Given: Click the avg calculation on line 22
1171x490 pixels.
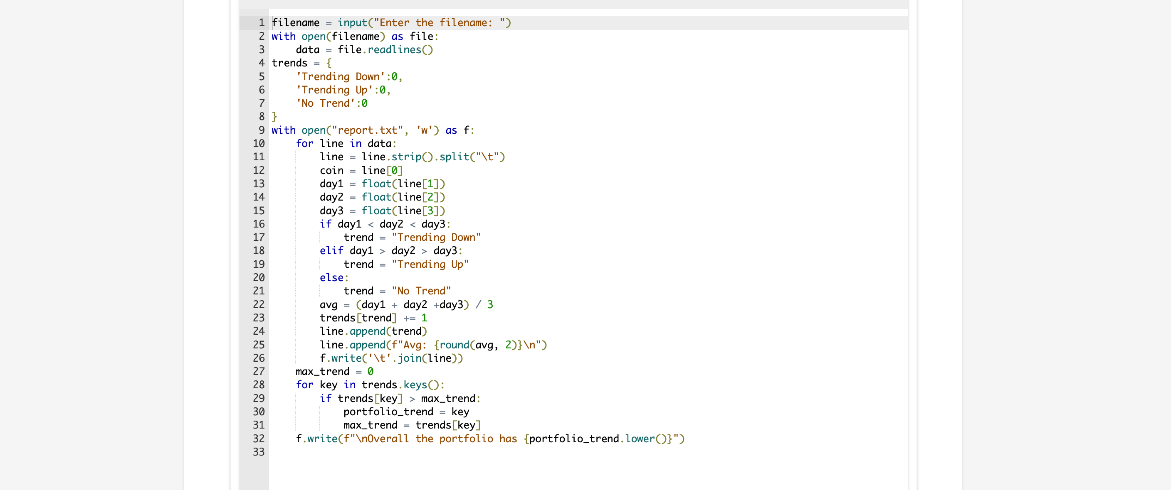Looking at the screenshot, I should [x=405, y=304].
